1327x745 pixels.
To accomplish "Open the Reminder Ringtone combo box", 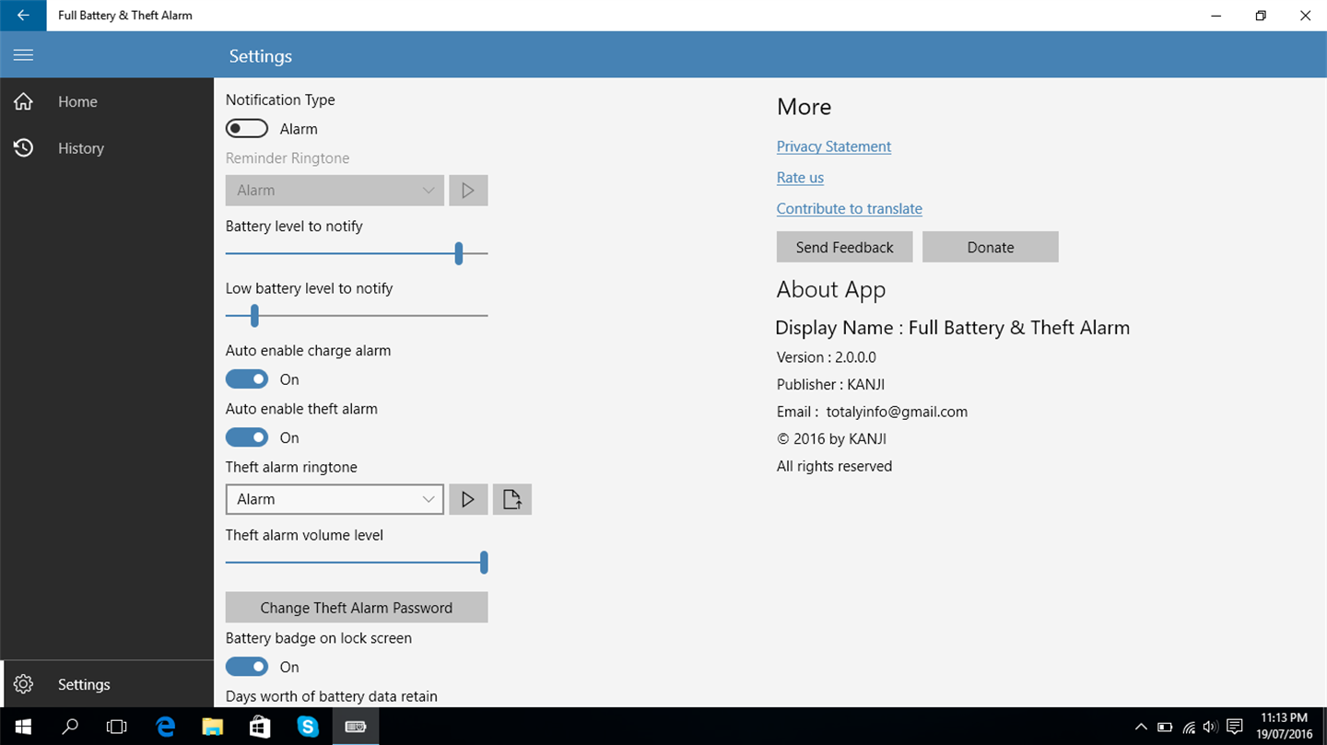I will [335, 190].
